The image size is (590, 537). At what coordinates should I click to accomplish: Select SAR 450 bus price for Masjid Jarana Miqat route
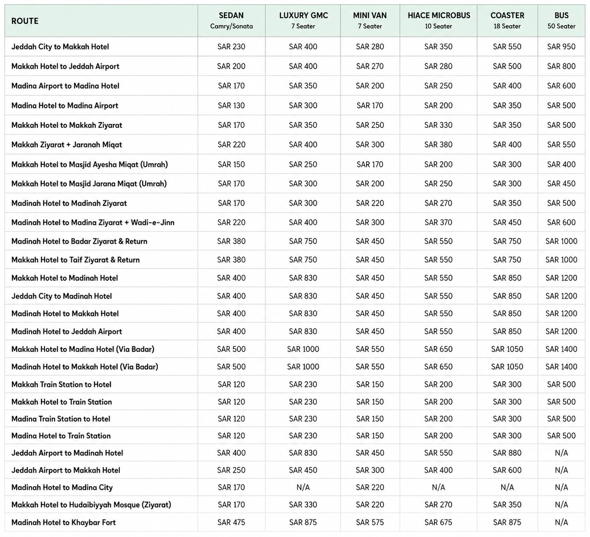(x=561, y=184)
